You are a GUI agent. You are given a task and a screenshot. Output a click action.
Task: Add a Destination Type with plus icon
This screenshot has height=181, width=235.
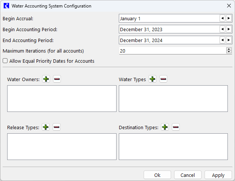165,127
